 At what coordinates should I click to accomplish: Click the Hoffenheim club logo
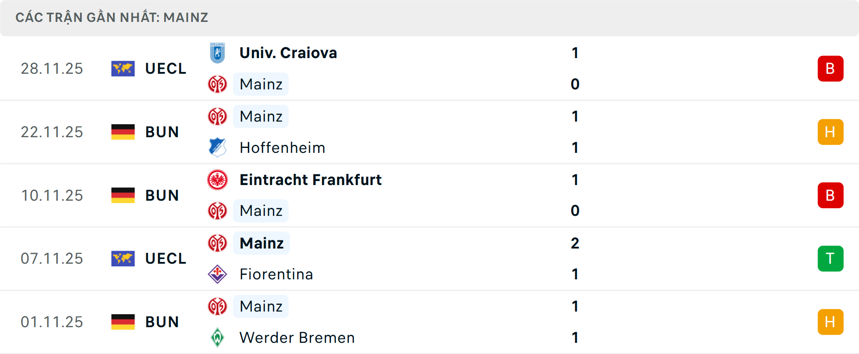click(x=217, y=147)
